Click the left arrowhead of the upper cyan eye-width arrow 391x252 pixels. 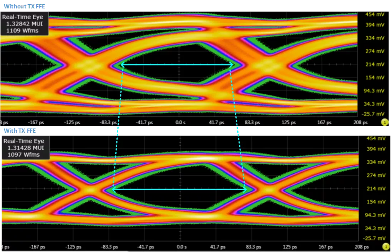(x=123, y=65)
